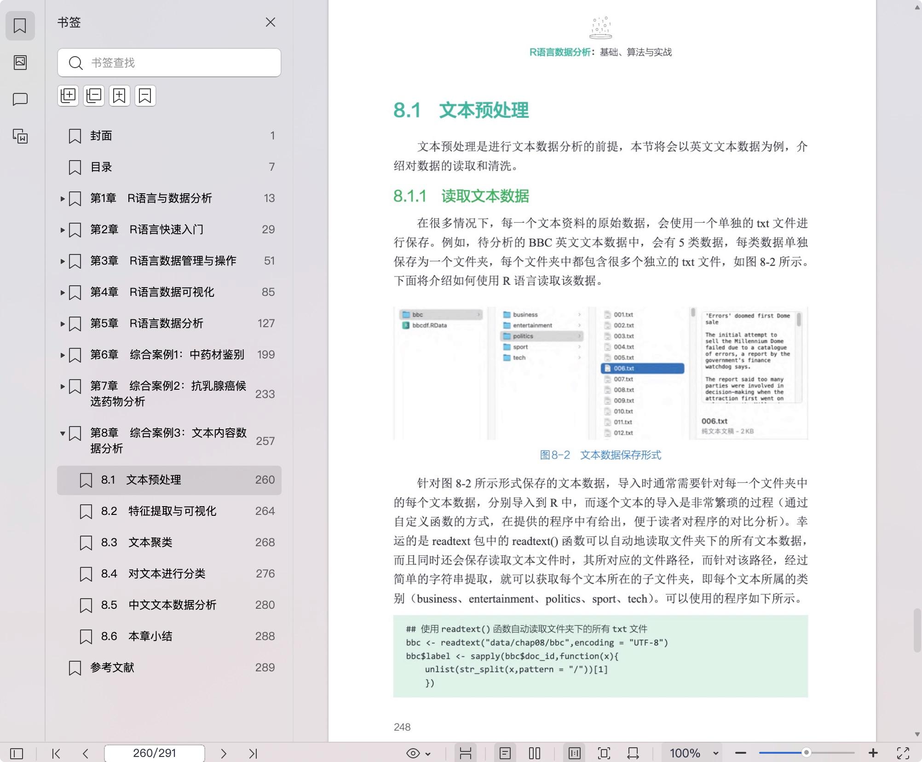Click figure 8-2 image in document
The width and height of the screenshot is (922, 762).
point(600,373)
